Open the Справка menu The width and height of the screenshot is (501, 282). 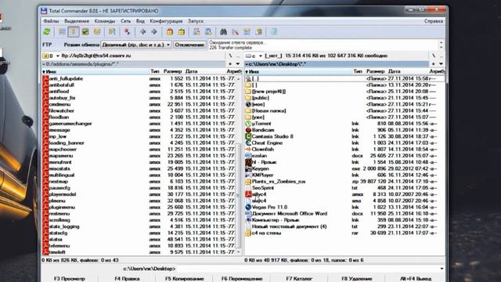coord(434,21)
